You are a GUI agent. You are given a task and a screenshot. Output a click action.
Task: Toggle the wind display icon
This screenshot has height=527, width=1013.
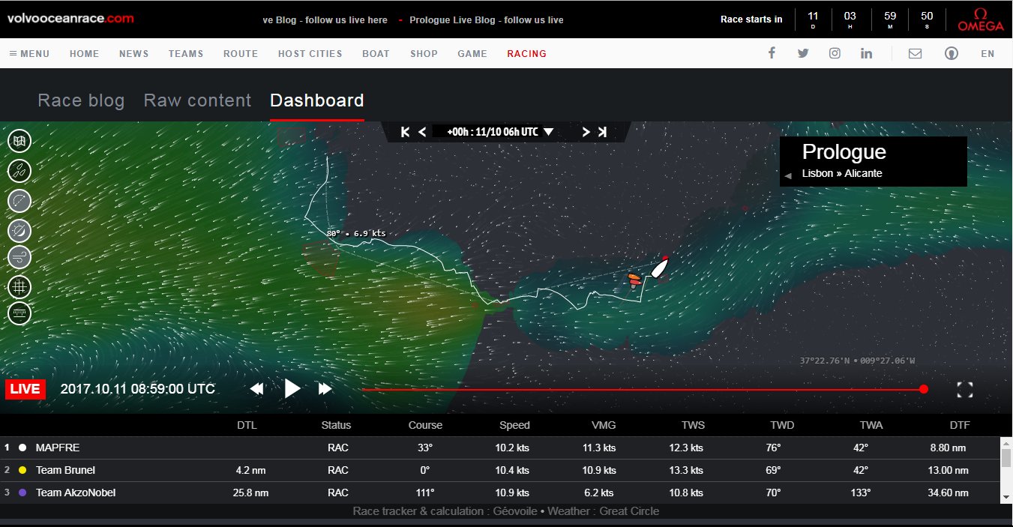[19, 258]
